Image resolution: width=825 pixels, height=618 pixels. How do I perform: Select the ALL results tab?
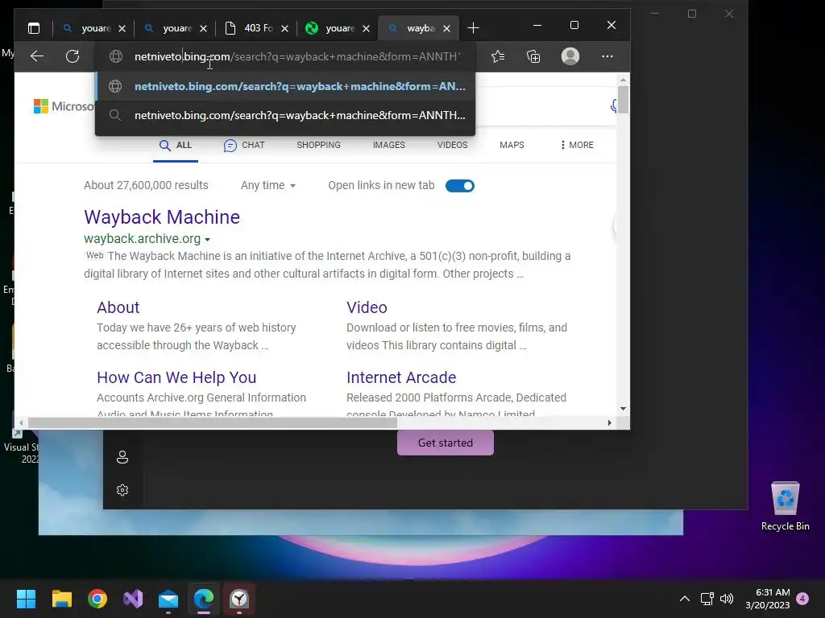(x=176, y=145)
